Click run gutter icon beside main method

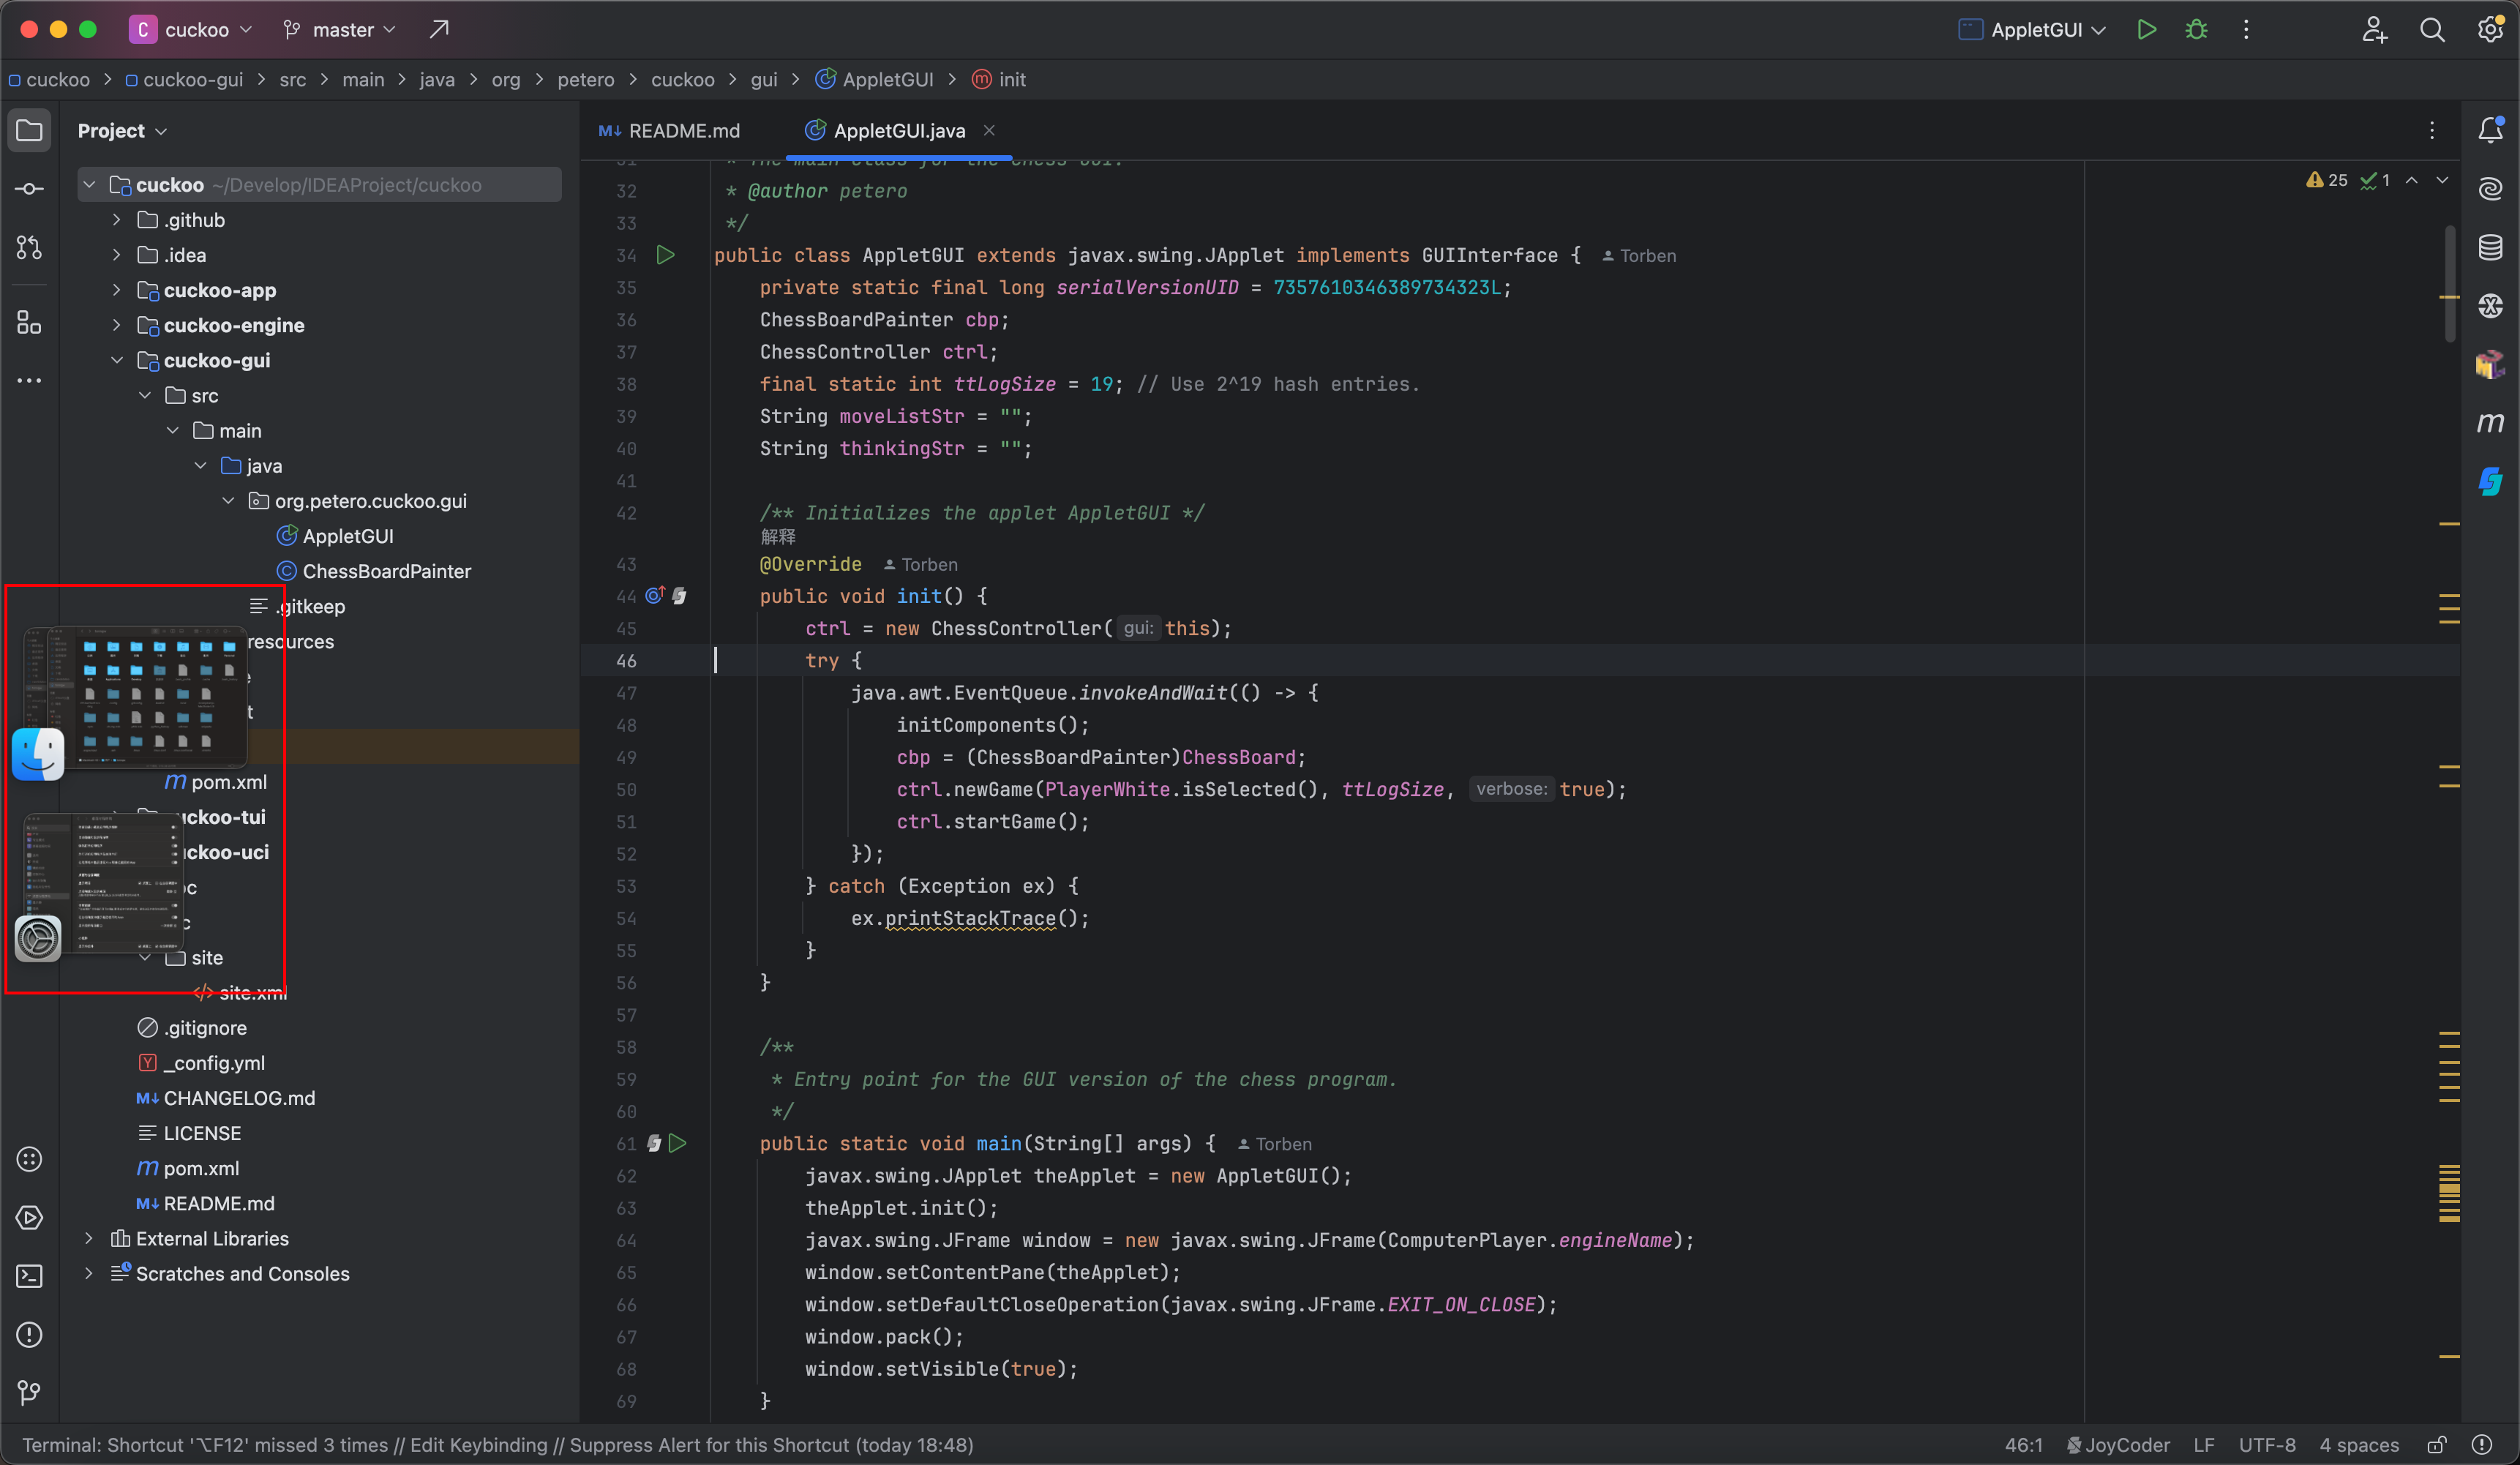pos(678,1143)
